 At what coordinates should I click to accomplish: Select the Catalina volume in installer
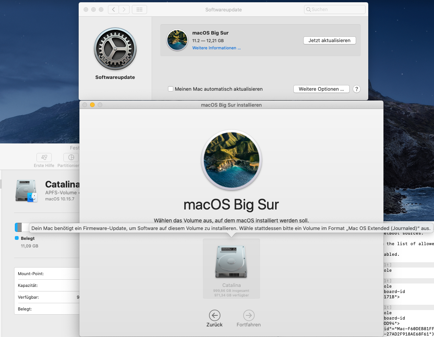click(231, 268)
